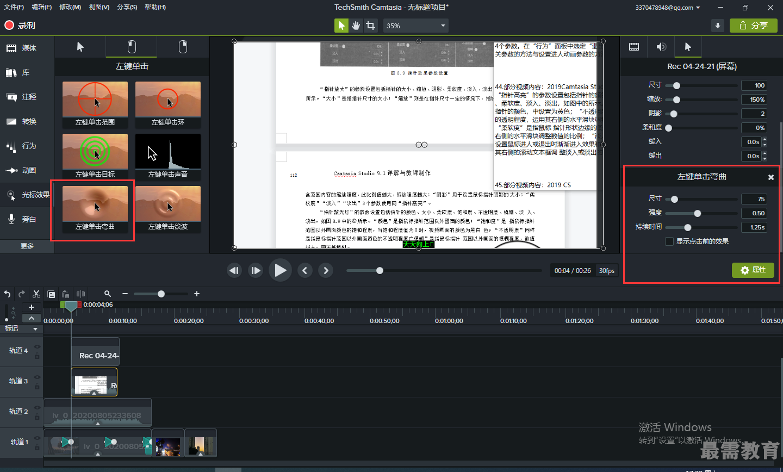783x472 pixels.
Task: Redo the last timeline action
Action: click(22, 294)
